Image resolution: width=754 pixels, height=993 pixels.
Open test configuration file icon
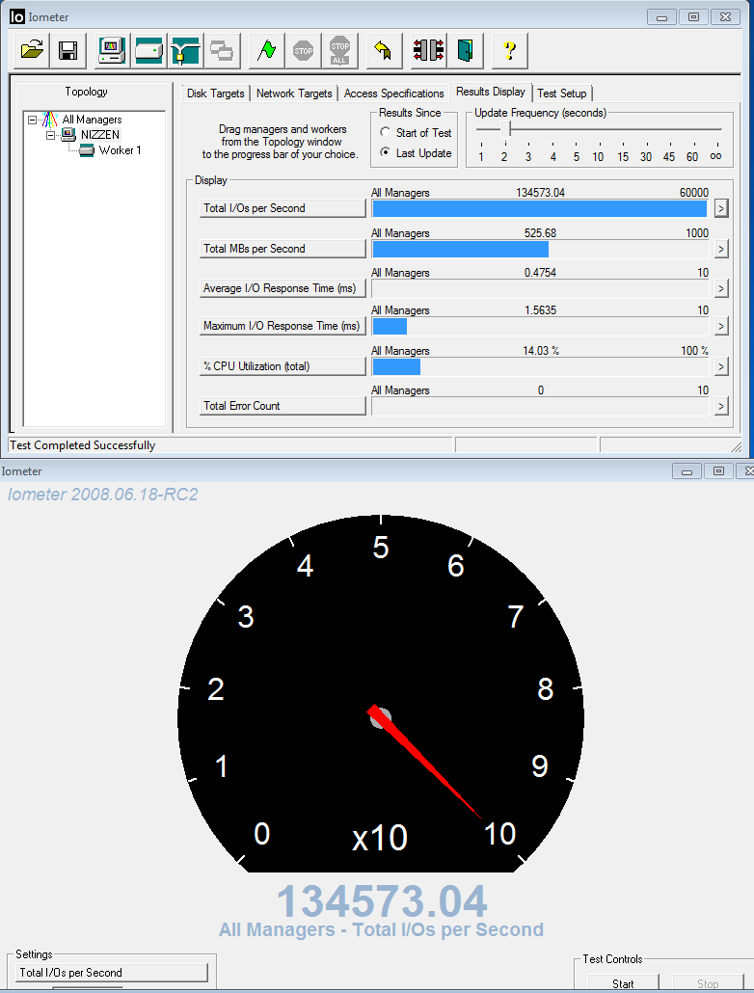pyautogui.click(x=32, y=50)
